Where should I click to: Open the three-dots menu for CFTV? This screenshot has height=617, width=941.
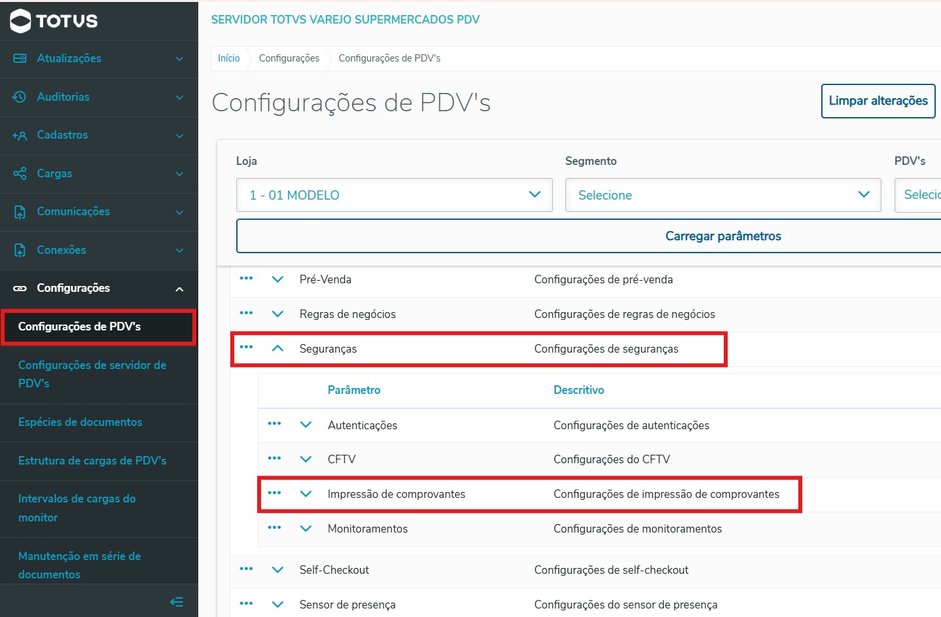274,458
